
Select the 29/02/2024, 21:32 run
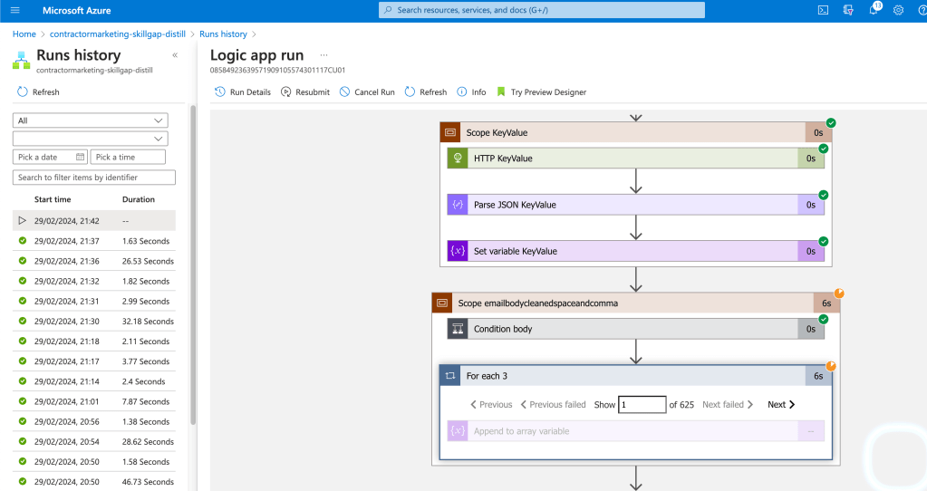click(94, 281)
